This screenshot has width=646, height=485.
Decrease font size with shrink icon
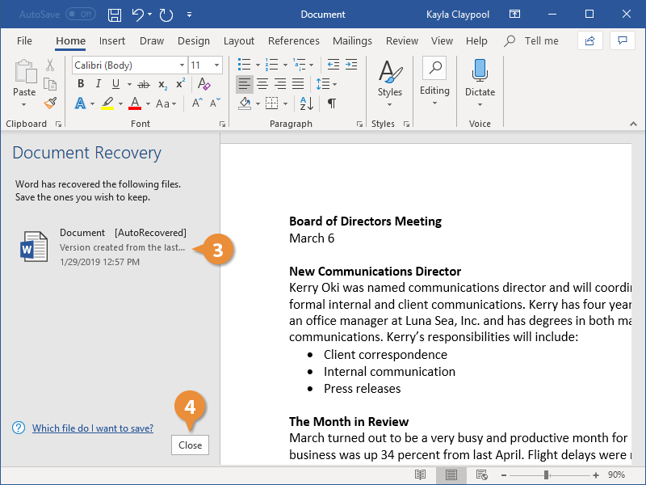[215, 103]
